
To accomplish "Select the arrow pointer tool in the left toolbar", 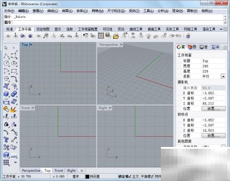I will [x=6, y=48].
